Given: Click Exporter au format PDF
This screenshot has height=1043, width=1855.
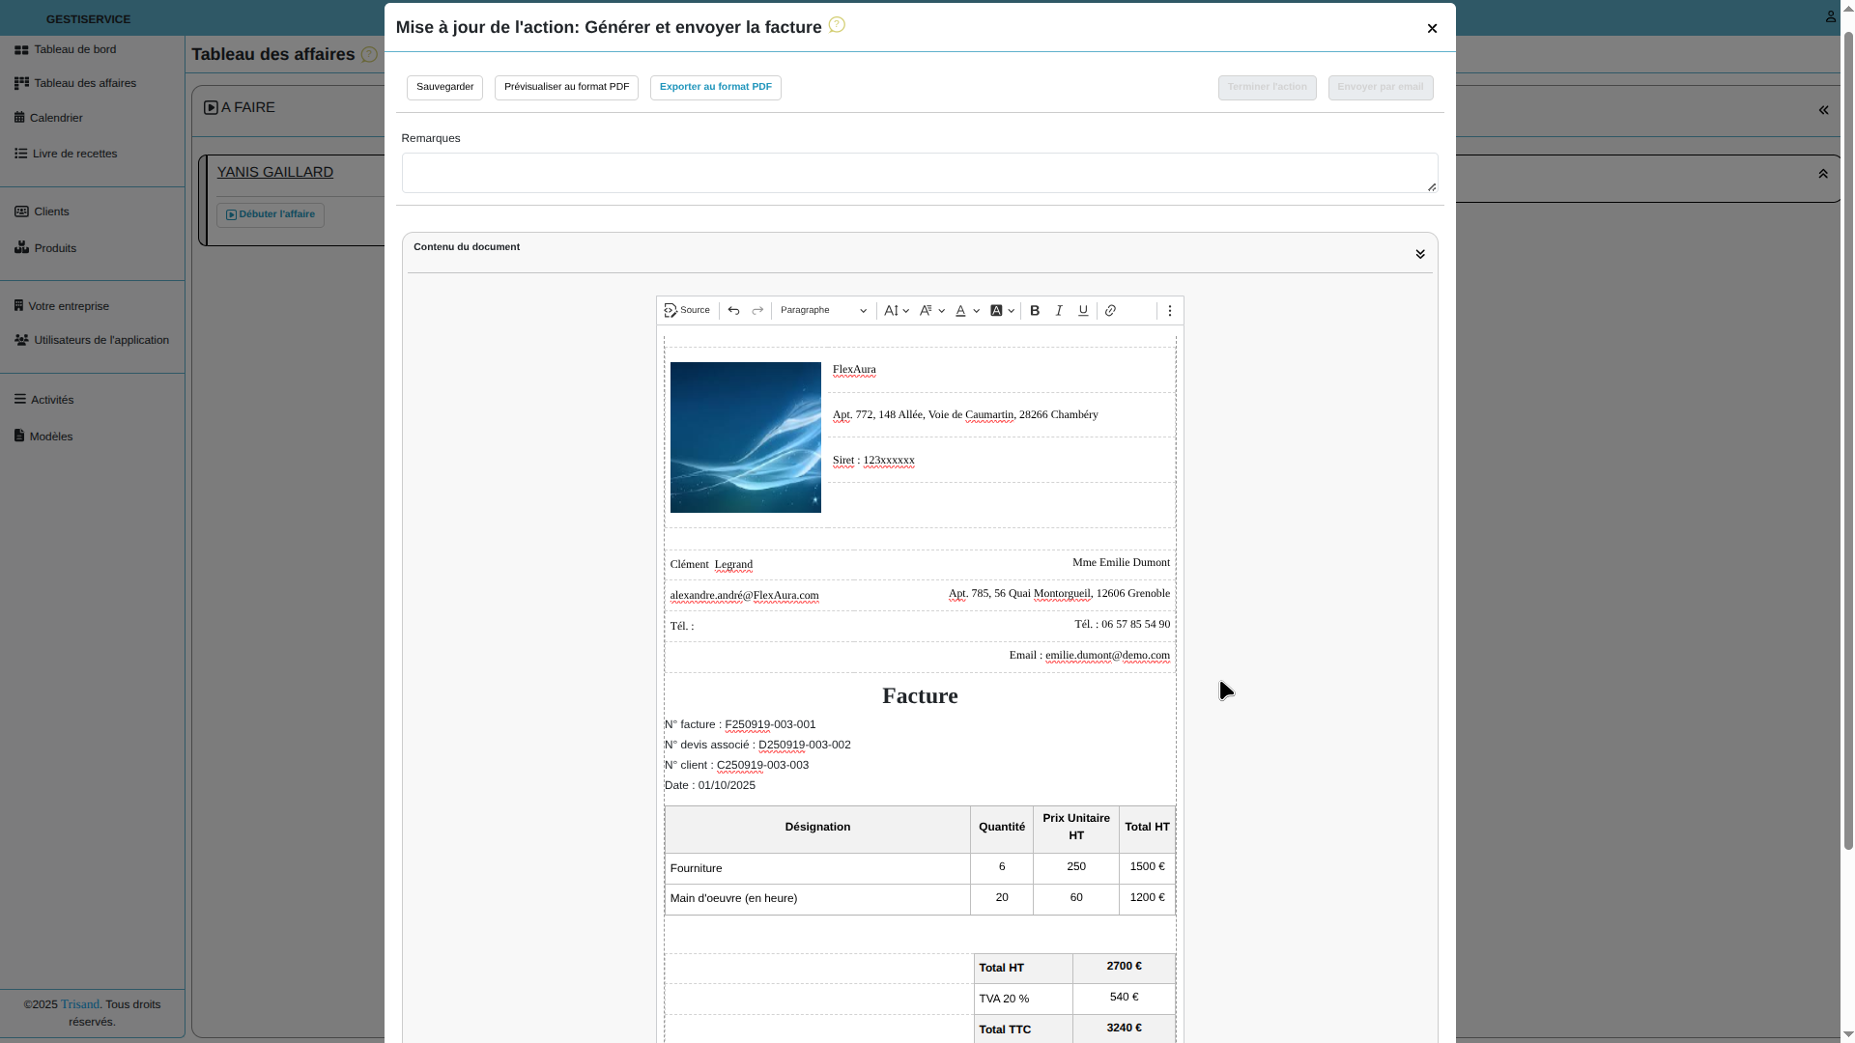Looking at the screenshot, I should click(715, 88).
